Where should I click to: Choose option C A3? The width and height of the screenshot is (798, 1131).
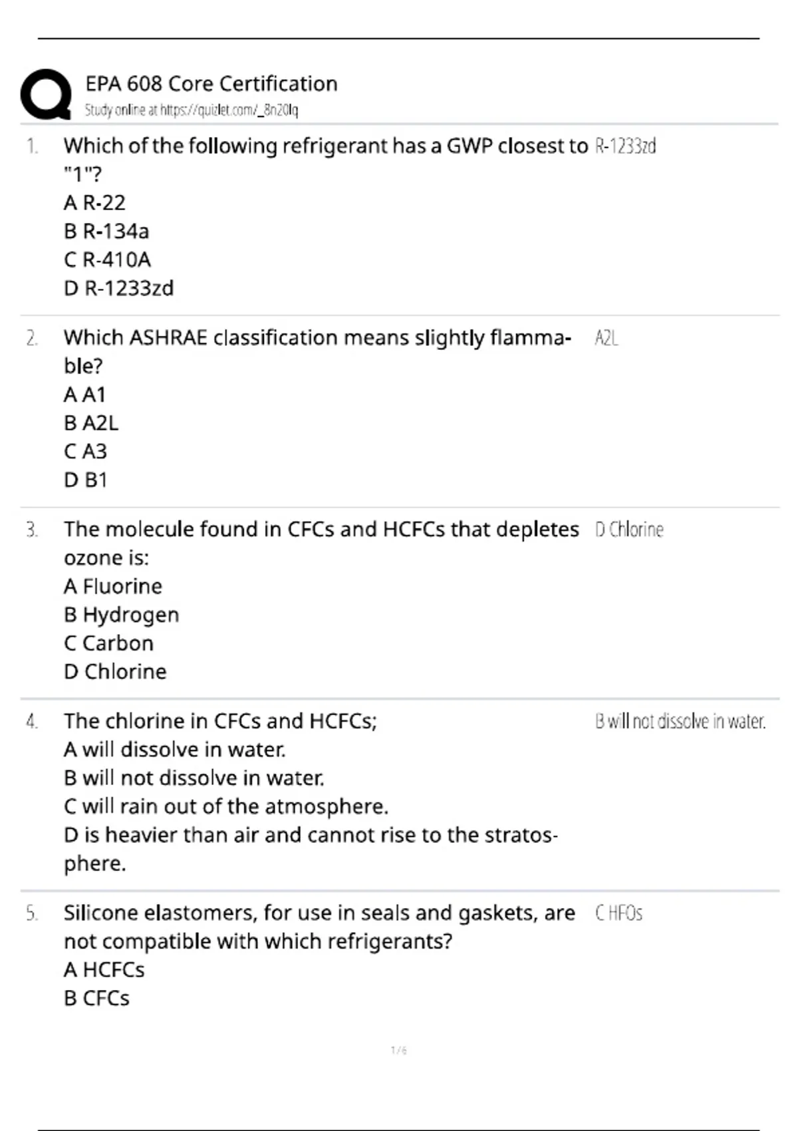coord(85,452)
